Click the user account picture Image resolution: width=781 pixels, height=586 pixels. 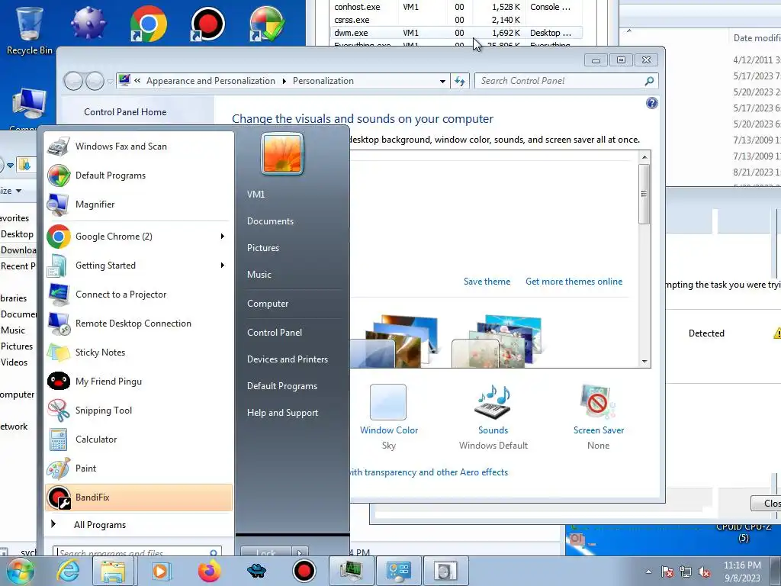coord(282,154)
